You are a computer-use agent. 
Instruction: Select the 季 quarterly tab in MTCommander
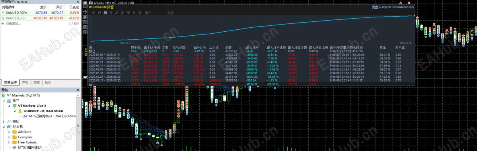[x=117, y=13]
